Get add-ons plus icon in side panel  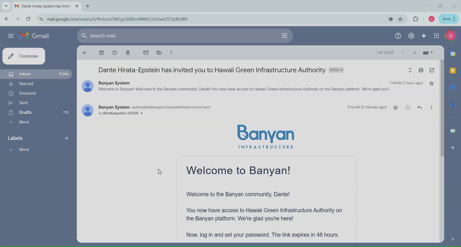453,147
